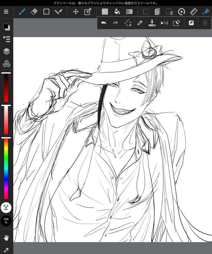Open the brush list panel

[6, 39]
